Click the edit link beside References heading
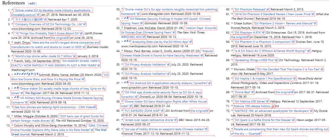This screenshot has height=137, width=334. pos(32,3)
